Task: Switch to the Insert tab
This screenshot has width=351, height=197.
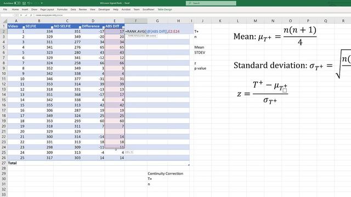Action: click(25, 9)
